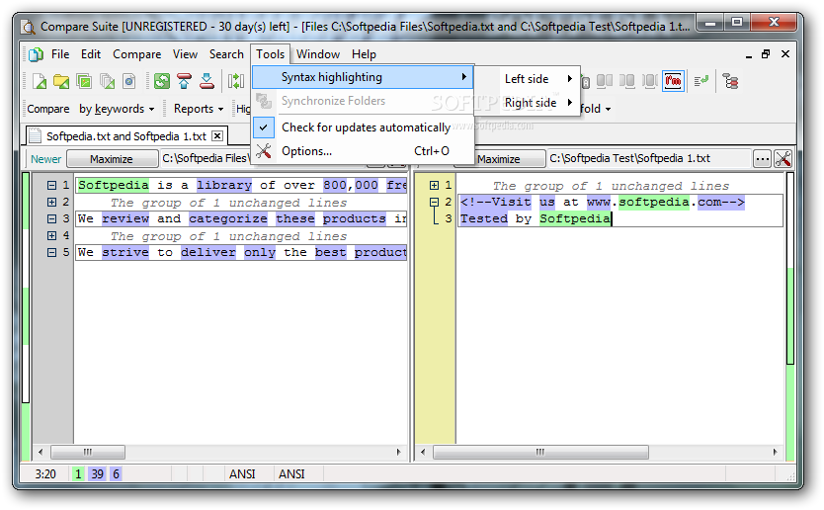Click the Newer label on left pane
This screenshot has width=824, height=510.
[x=45, y=159]
